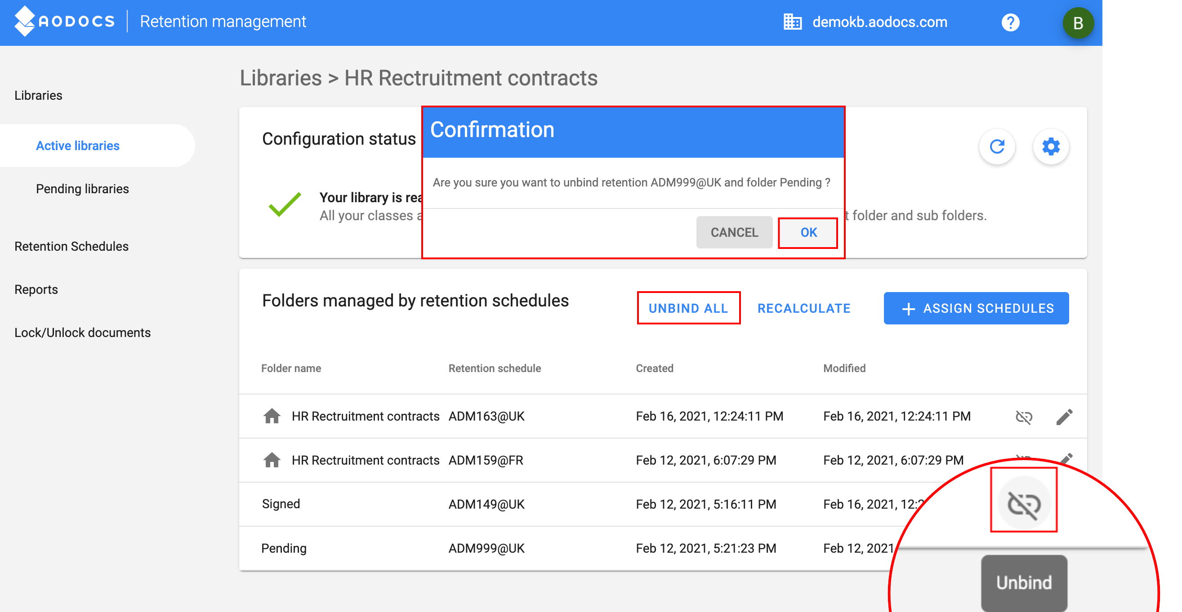The image size is (1182, 612).
Task: Click ASSIGN SCHEDULES button
Action: pyautogui.click(x=976, y=308)
